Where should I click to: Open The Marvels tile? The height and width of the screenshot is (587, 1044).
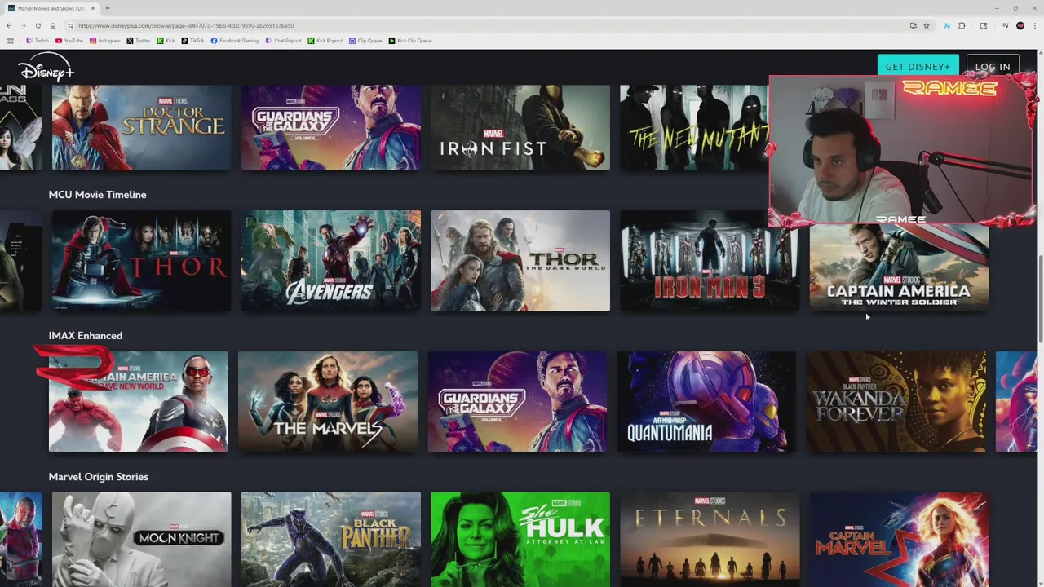point(328,402)
